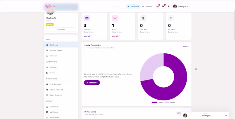
Task: Toggle the Pending legend swatch
Action: pos(167,102)
